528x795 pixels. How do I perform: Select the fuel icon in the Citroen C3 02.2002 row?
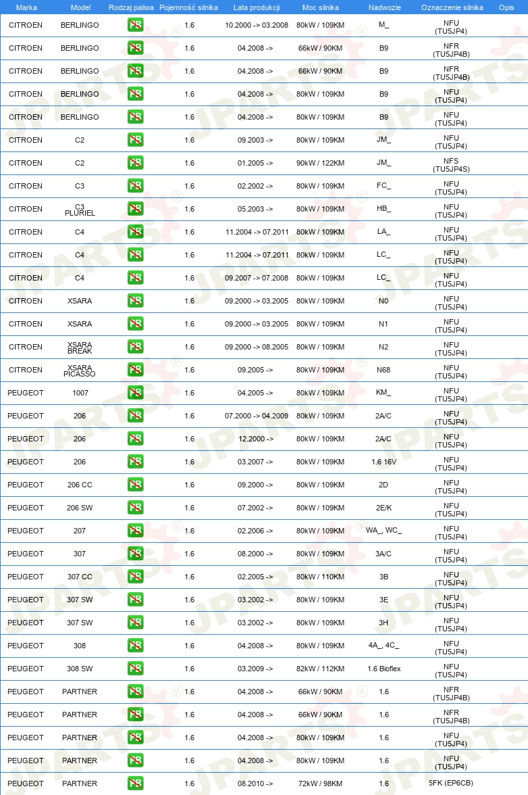[135, 185]
